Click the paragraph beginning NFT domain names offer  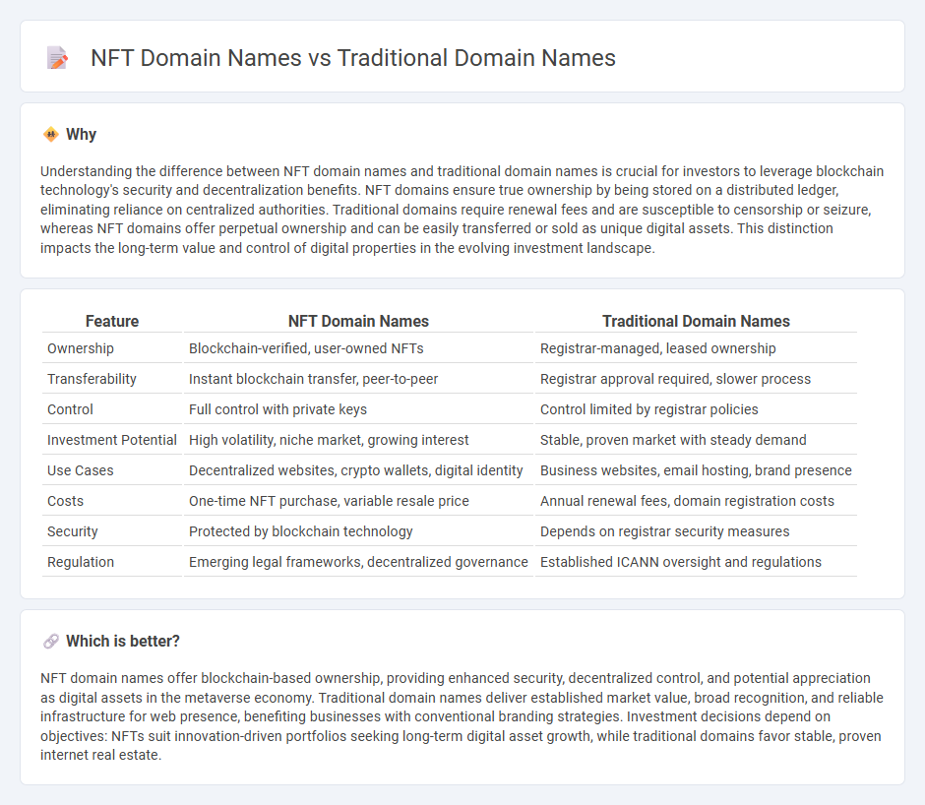tap(462, 716)
